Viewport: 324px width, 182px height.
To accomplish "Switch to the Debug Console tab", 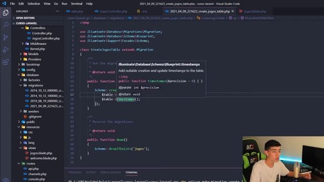I will click(110, 172).
